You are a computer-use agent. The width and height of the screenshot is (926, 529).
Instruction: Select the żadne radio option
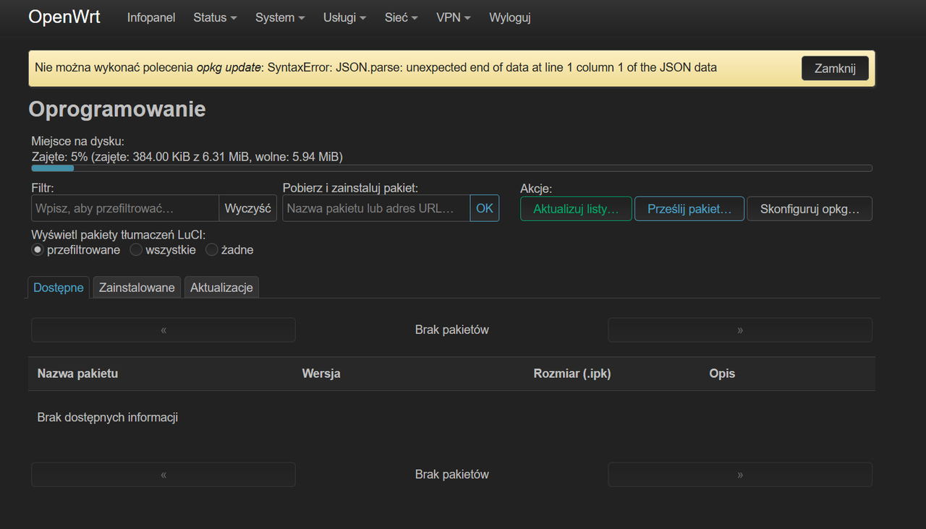(212, 250)
